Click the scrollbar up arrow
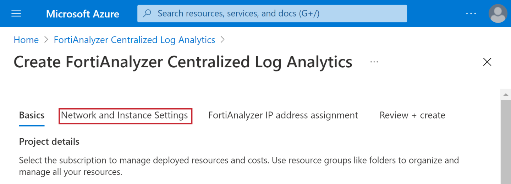511x184 pixels. (505, 94)
